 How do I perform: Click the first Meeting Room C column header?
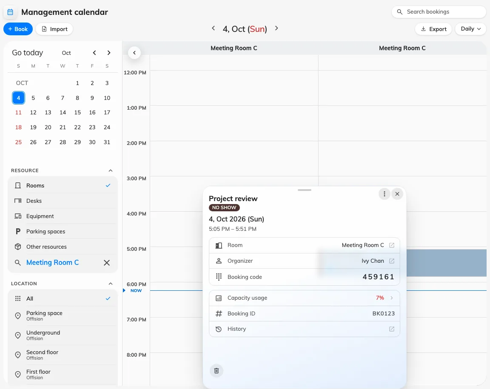click(x=234, y=48)
